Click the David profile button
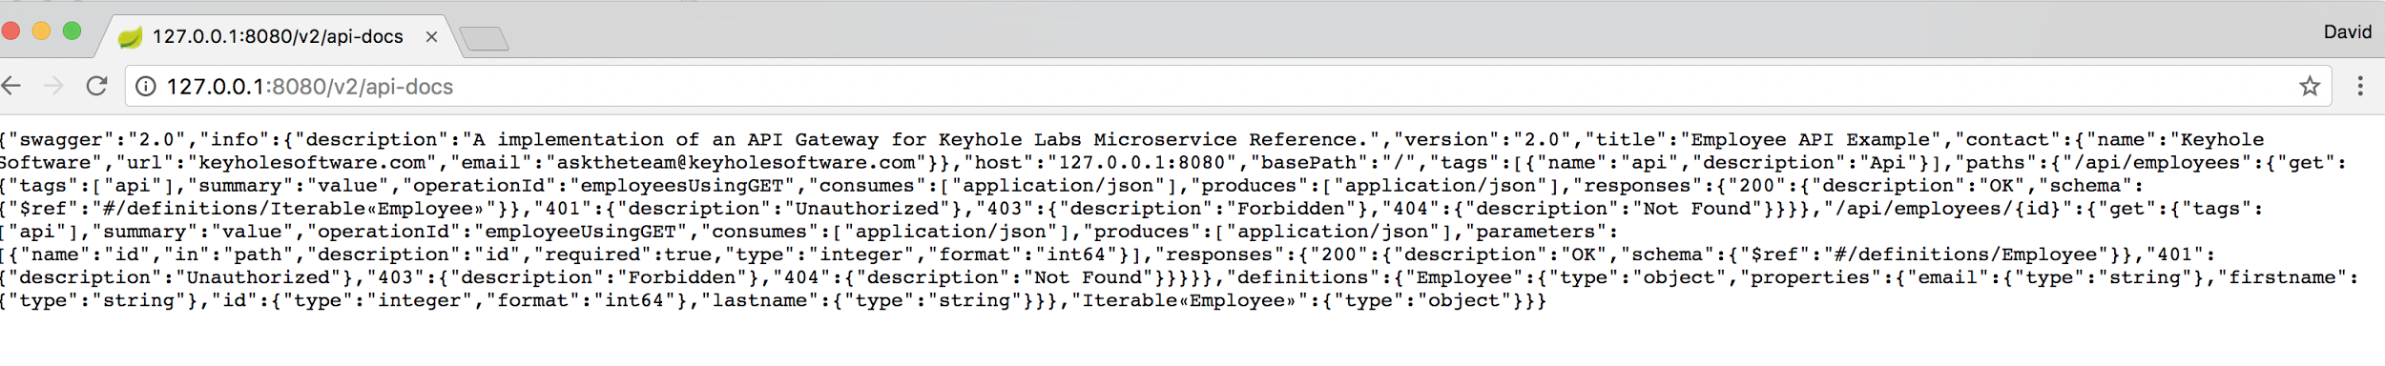This screenshot has width=2385, height=366. click(x=2347, y=32)
